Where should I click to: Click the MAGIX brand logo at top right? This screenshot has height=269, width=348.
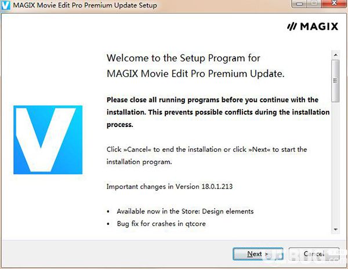313,27
